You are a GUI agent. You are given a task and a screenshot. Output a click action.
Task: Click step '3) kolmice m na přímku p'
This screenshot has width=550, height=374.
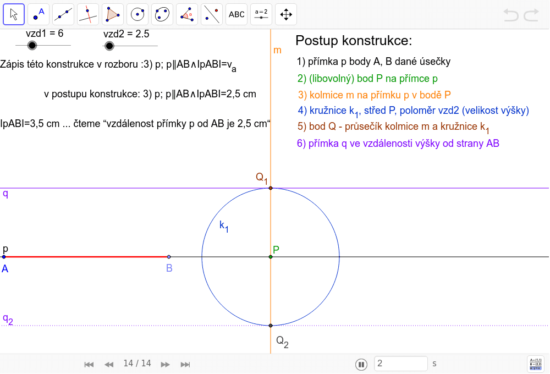coord(375,95)
